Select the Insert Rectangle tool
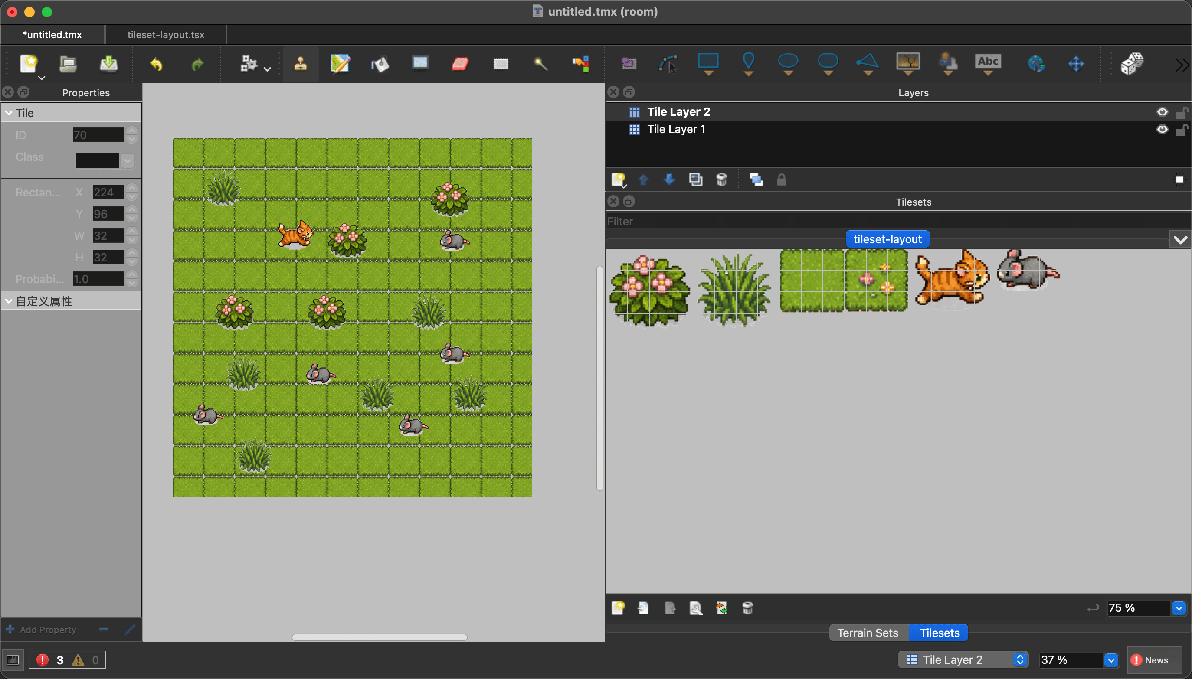The width and height of the screenshot is (1192, 679). [708, 64]
